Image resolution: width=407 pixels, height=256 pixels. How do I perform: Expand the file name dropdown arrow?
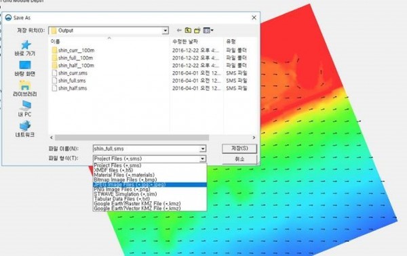[x=203, y=149]
